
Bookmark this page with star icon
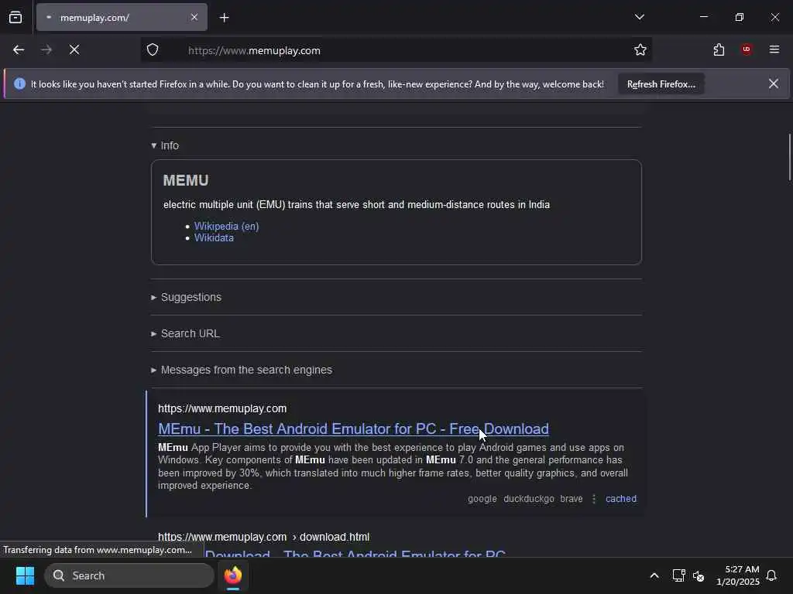tap(640, 49)
